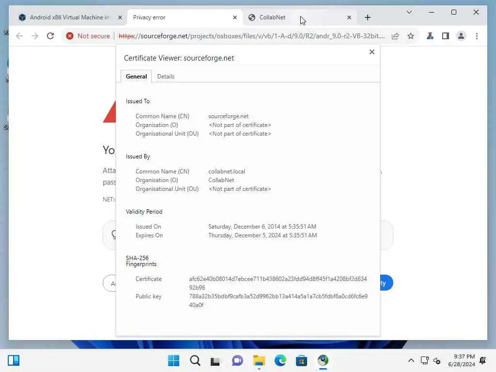This screenshot has width=496, height=372.
Task: Reload the current page
Action: tap(50, 36)
